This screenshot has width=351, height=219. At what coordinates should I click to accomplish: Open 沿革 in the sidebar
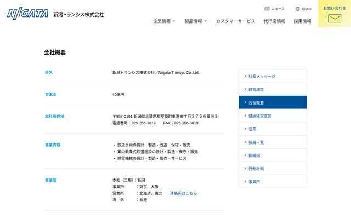(273, 129)
